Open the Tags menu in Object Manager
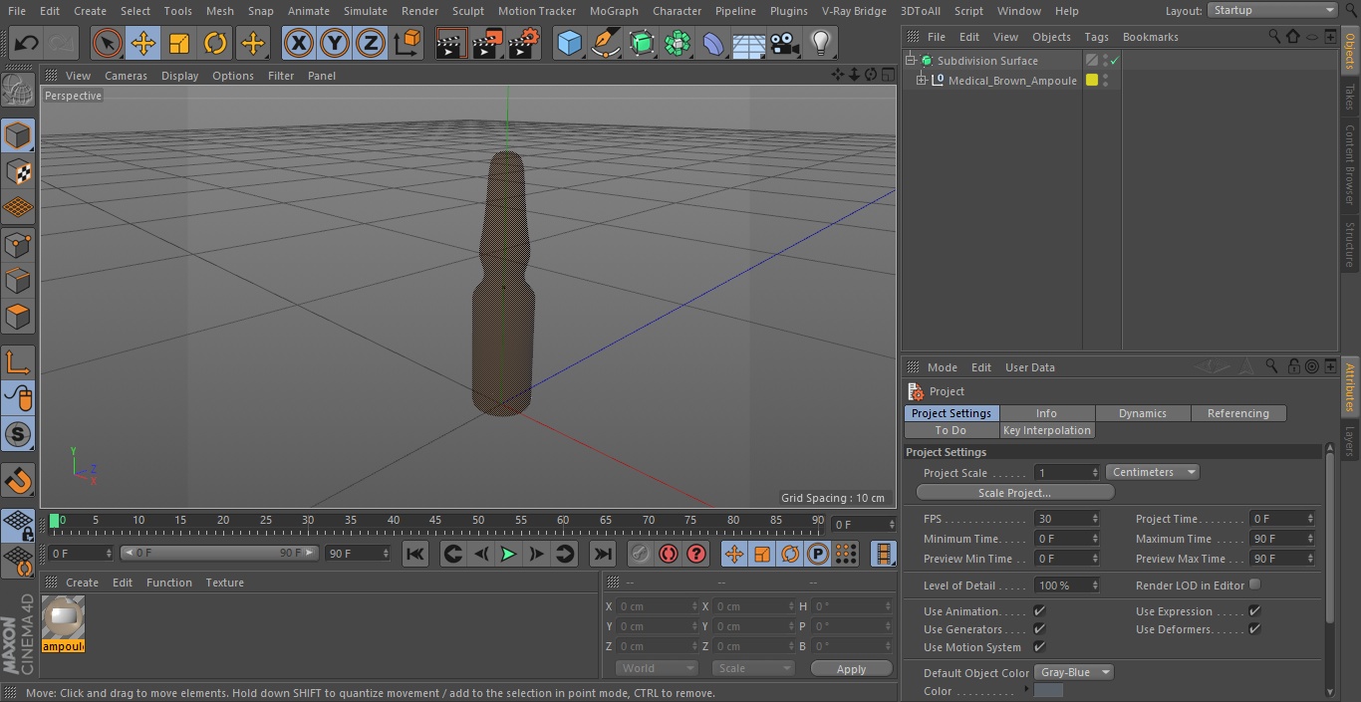The height and width of the screenshot is (702, 1361). click(x=1096, y=37)
